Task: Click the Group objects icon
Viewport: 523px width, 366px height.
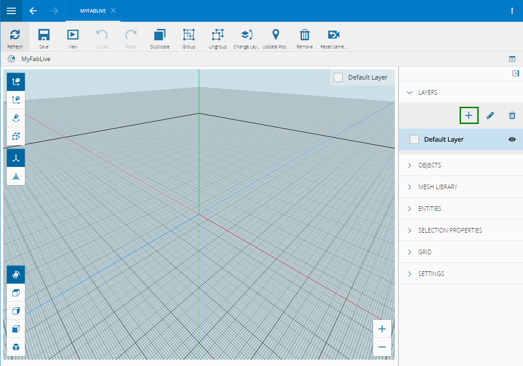Action: coord(189,35)
